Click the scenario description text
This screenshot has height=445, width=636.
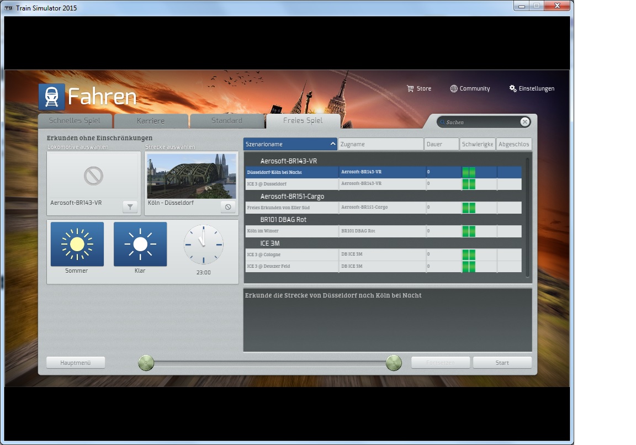tap(333, 295)
